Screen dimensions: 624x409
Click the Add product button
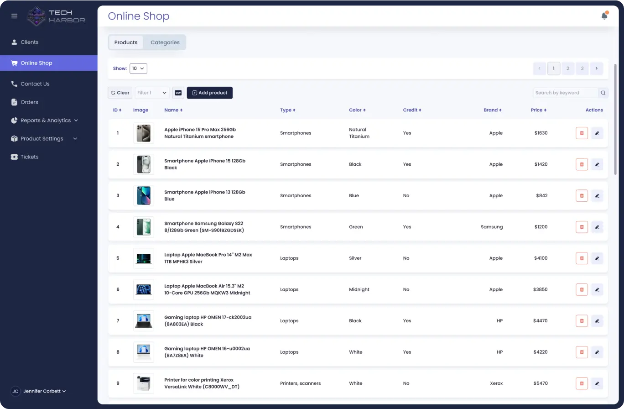(x=210, y=93)
